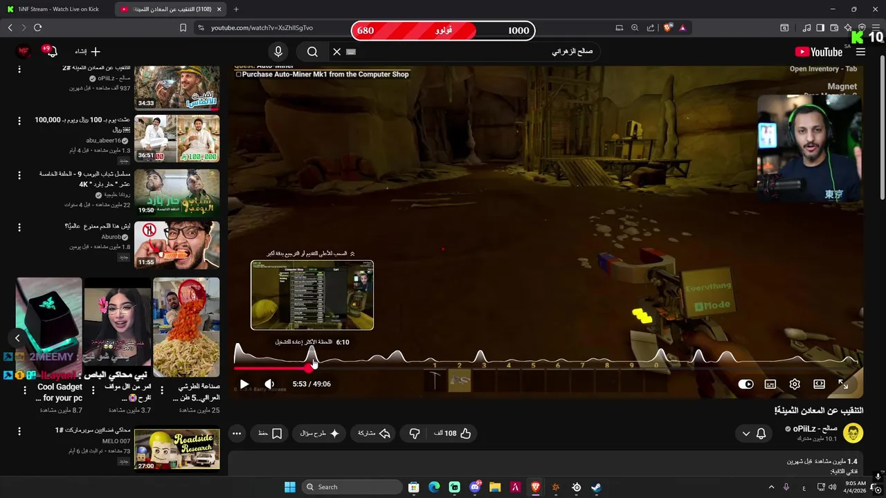This screenshot has height=498, width=886.
Task: Switch the player to theater mode
Action: coord(819,384)
